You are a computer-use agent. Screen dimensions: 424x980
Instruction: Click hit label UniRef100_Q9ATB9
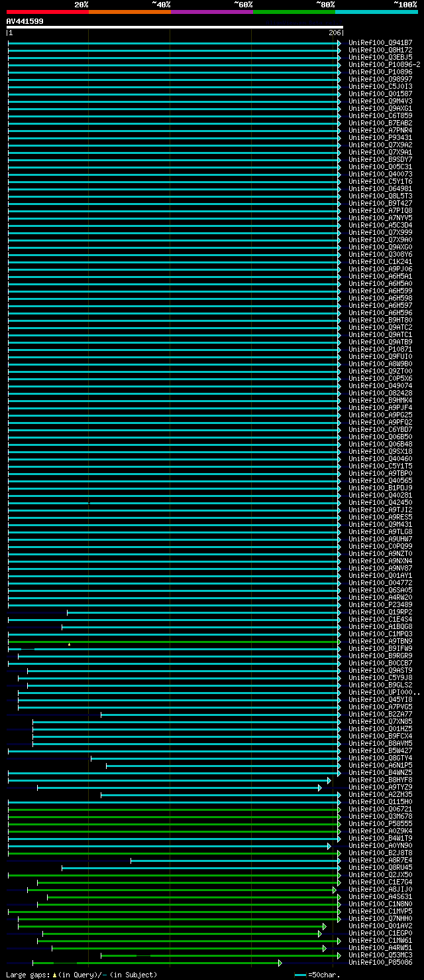click(x=380, y=342)
